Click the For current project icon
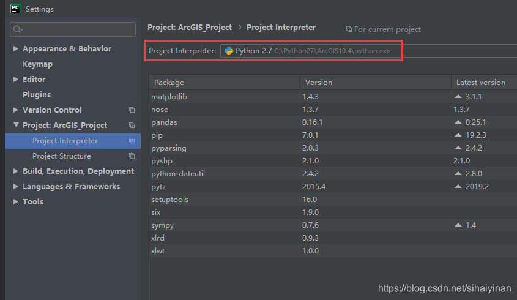517x300 pixels. pyautogui.click(x=349, y=29)
